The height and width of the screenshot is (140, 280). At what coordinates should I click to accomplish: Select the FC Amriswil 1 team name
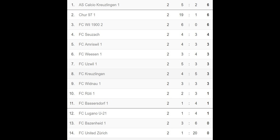(90, 44)
